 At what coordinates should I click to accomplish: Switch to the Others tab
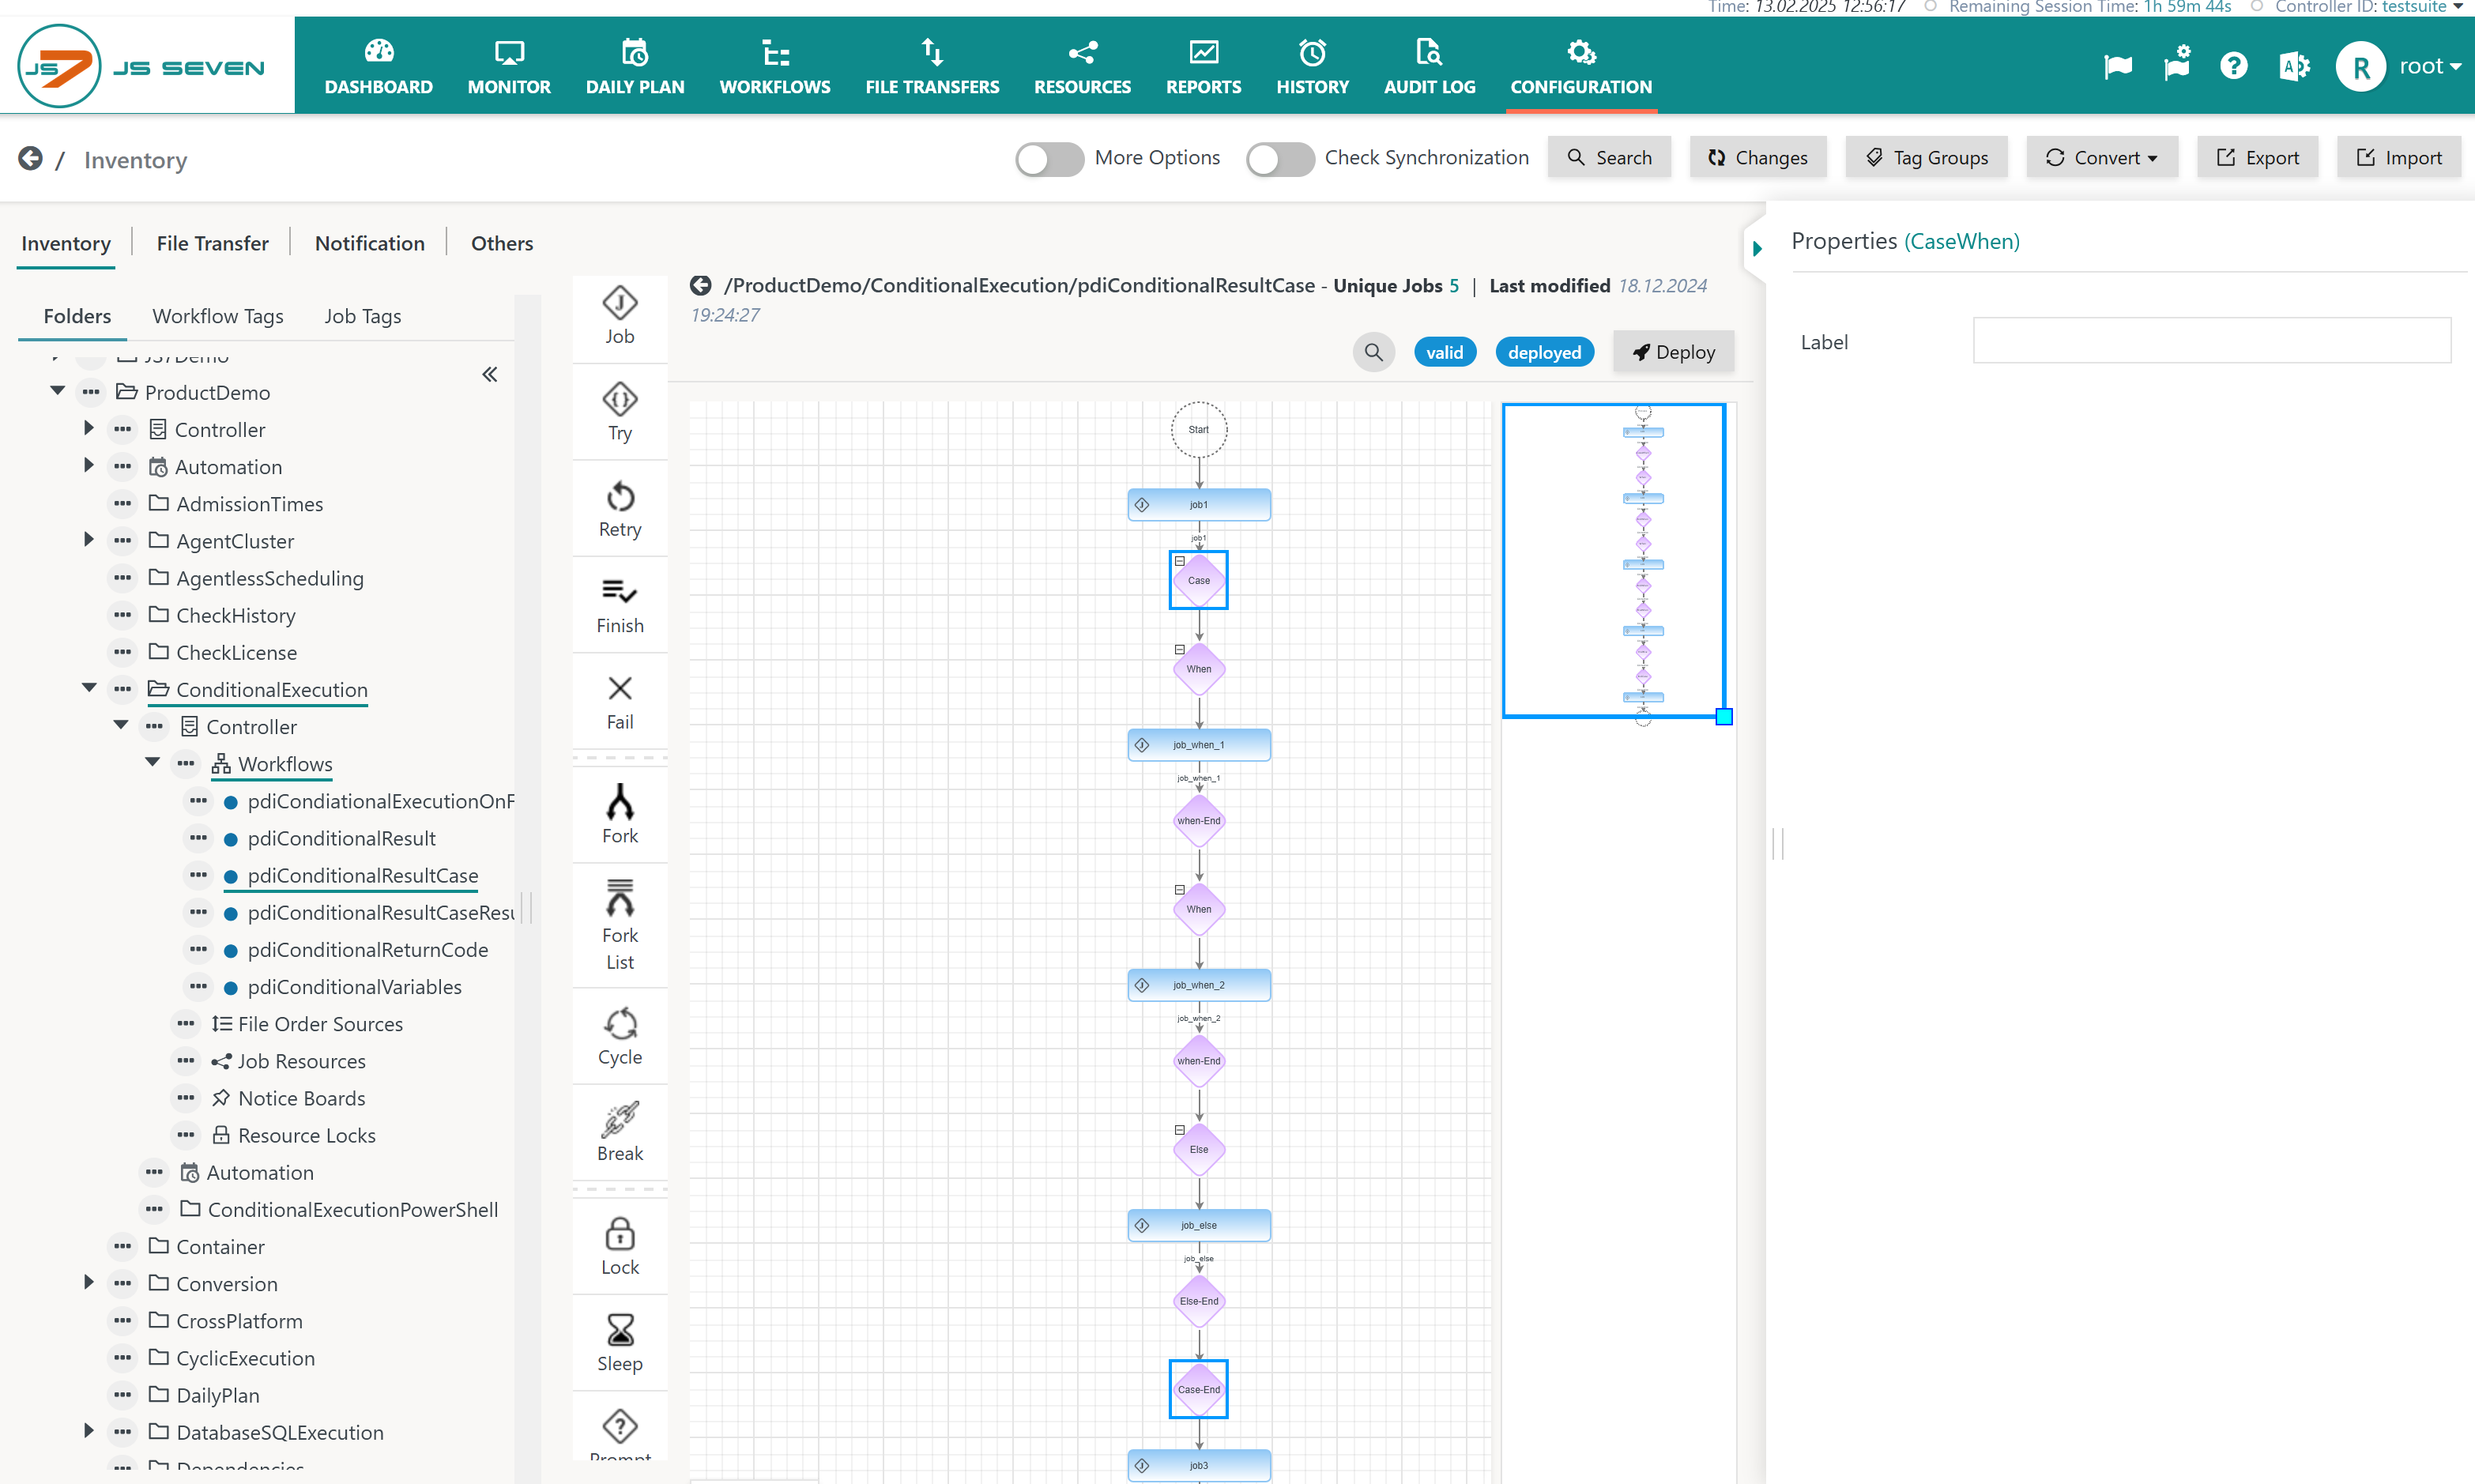pyautogui.click(x=501, y=243)
